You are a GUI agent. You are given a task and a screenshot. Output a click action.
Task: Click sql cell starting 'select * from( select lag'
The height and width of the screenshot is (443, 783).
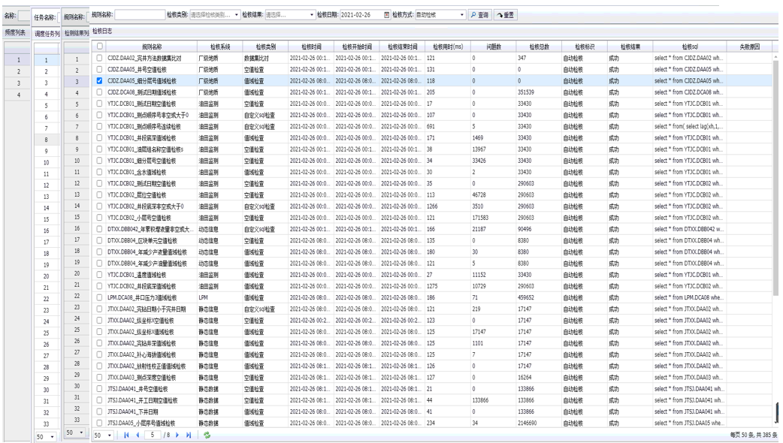[688, 127]
